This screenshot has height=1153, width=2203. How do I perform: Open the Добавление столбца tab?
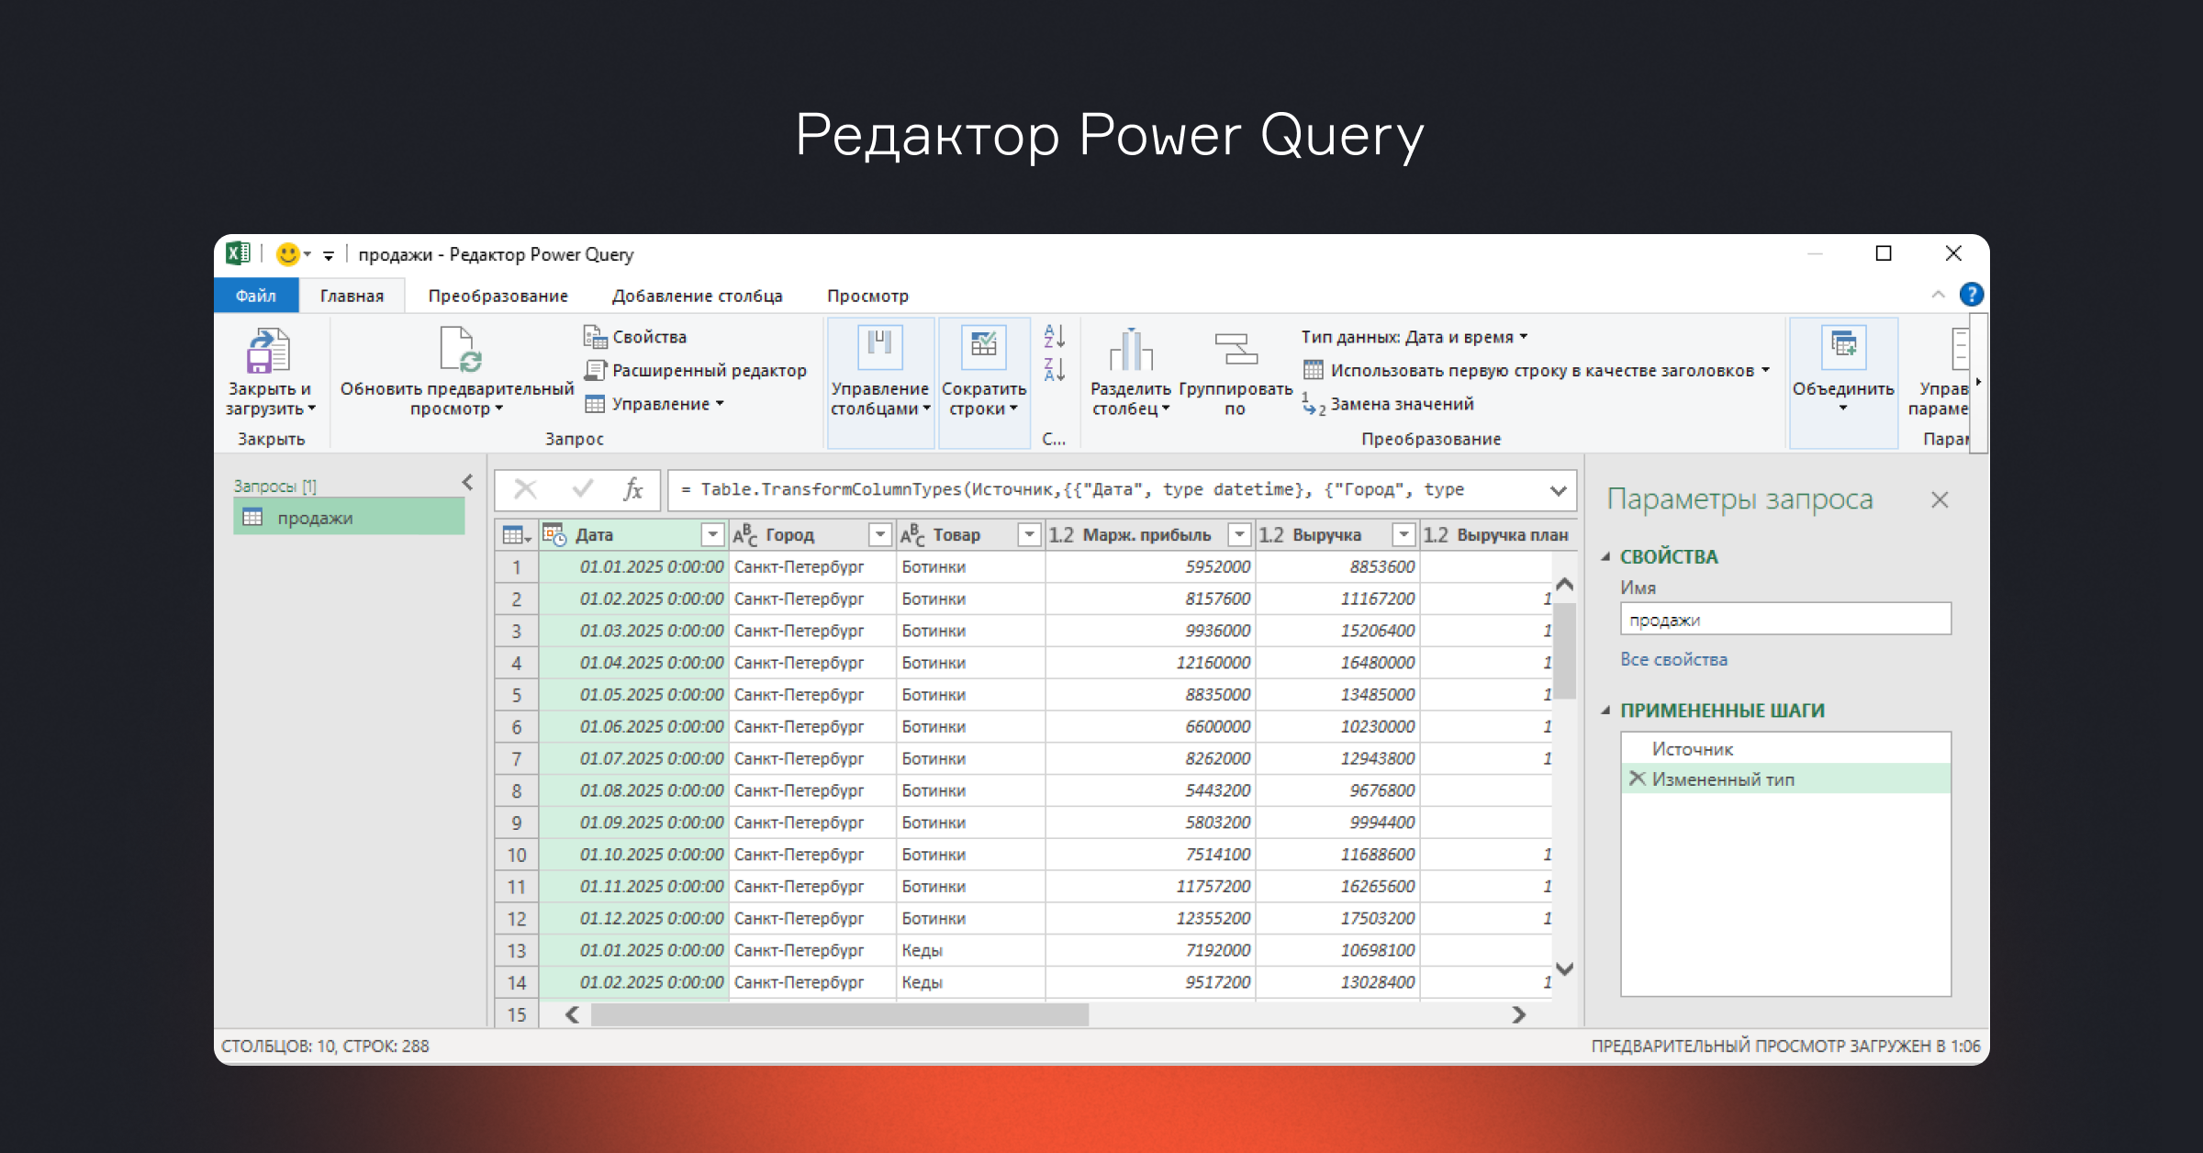tap(697, 296)
